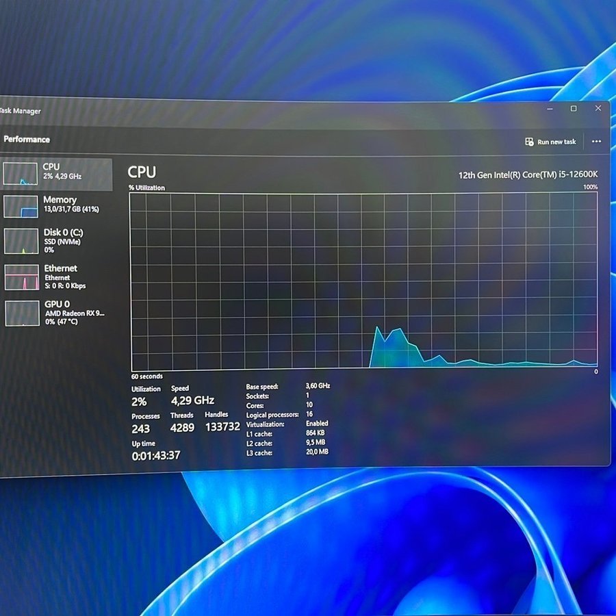Click the large CPU heading
The height and width of the screenshot is (616, 616).
(142, 172)
